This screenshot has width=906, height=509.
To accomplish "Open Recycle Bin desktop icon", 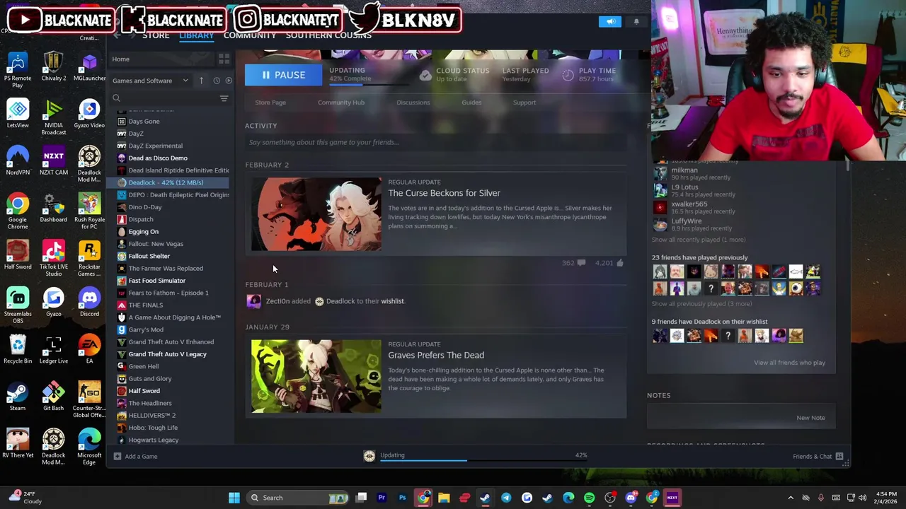I will 18,349.
